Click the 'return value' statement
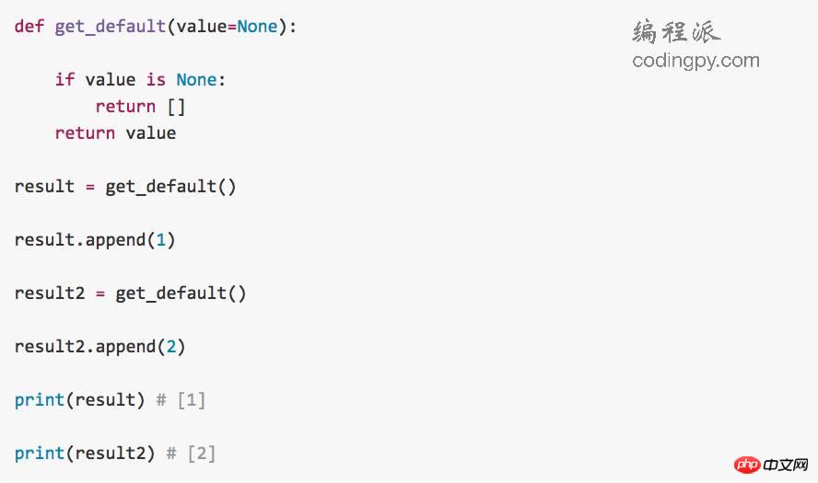Screen dimensions: 818x483 coord(115,133)
